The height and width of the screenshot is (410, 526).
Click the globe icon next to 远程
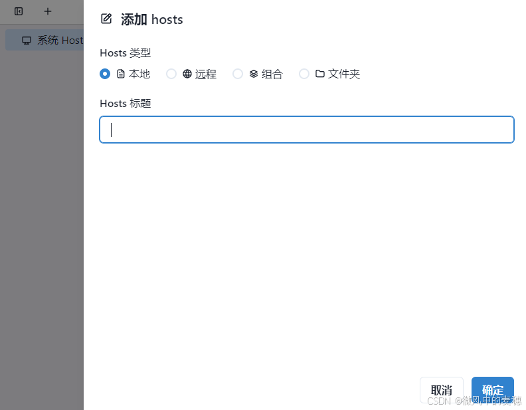pos(187,74)
